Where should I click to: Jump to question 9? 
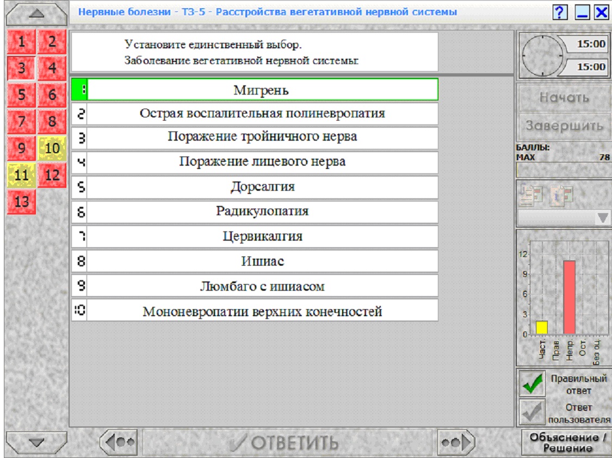21,148
